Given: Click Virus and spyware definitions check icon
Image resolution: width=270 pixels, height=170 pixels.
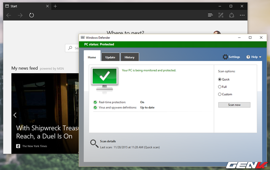Looking at the screenshot, I should click(95, 108).
